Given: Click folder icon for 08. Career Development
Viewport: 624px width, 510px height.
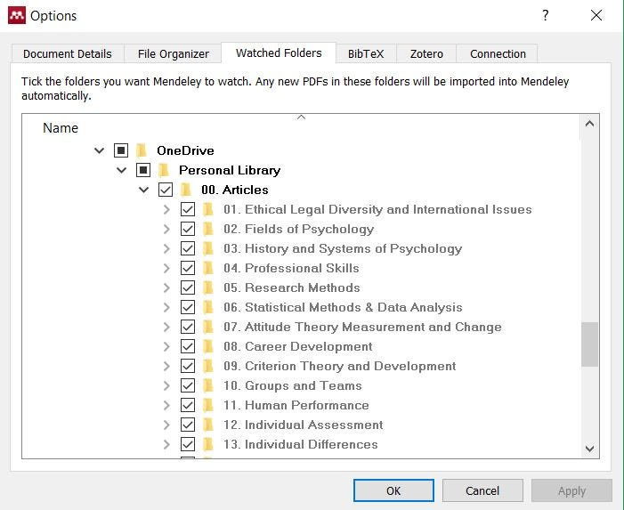Looking at the screenshot, I should click(208, 346).
